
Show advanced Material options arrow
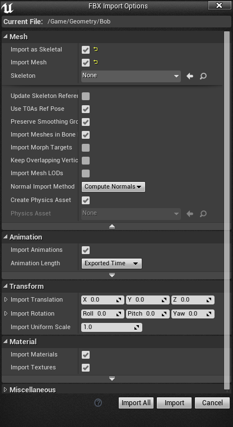click(x=112, y=379)
